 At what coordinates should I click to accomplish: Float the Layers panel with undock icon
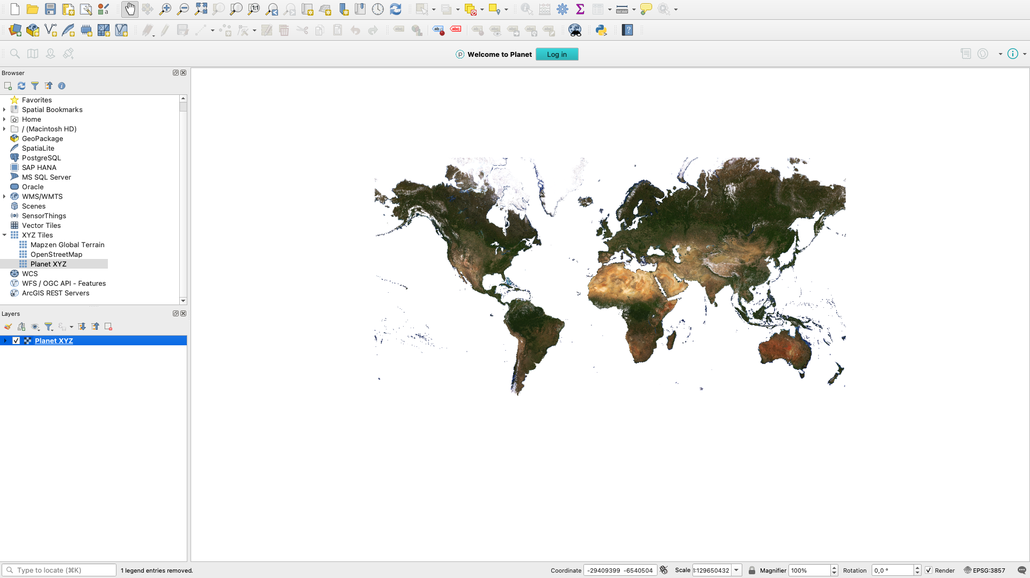(176, 313)
